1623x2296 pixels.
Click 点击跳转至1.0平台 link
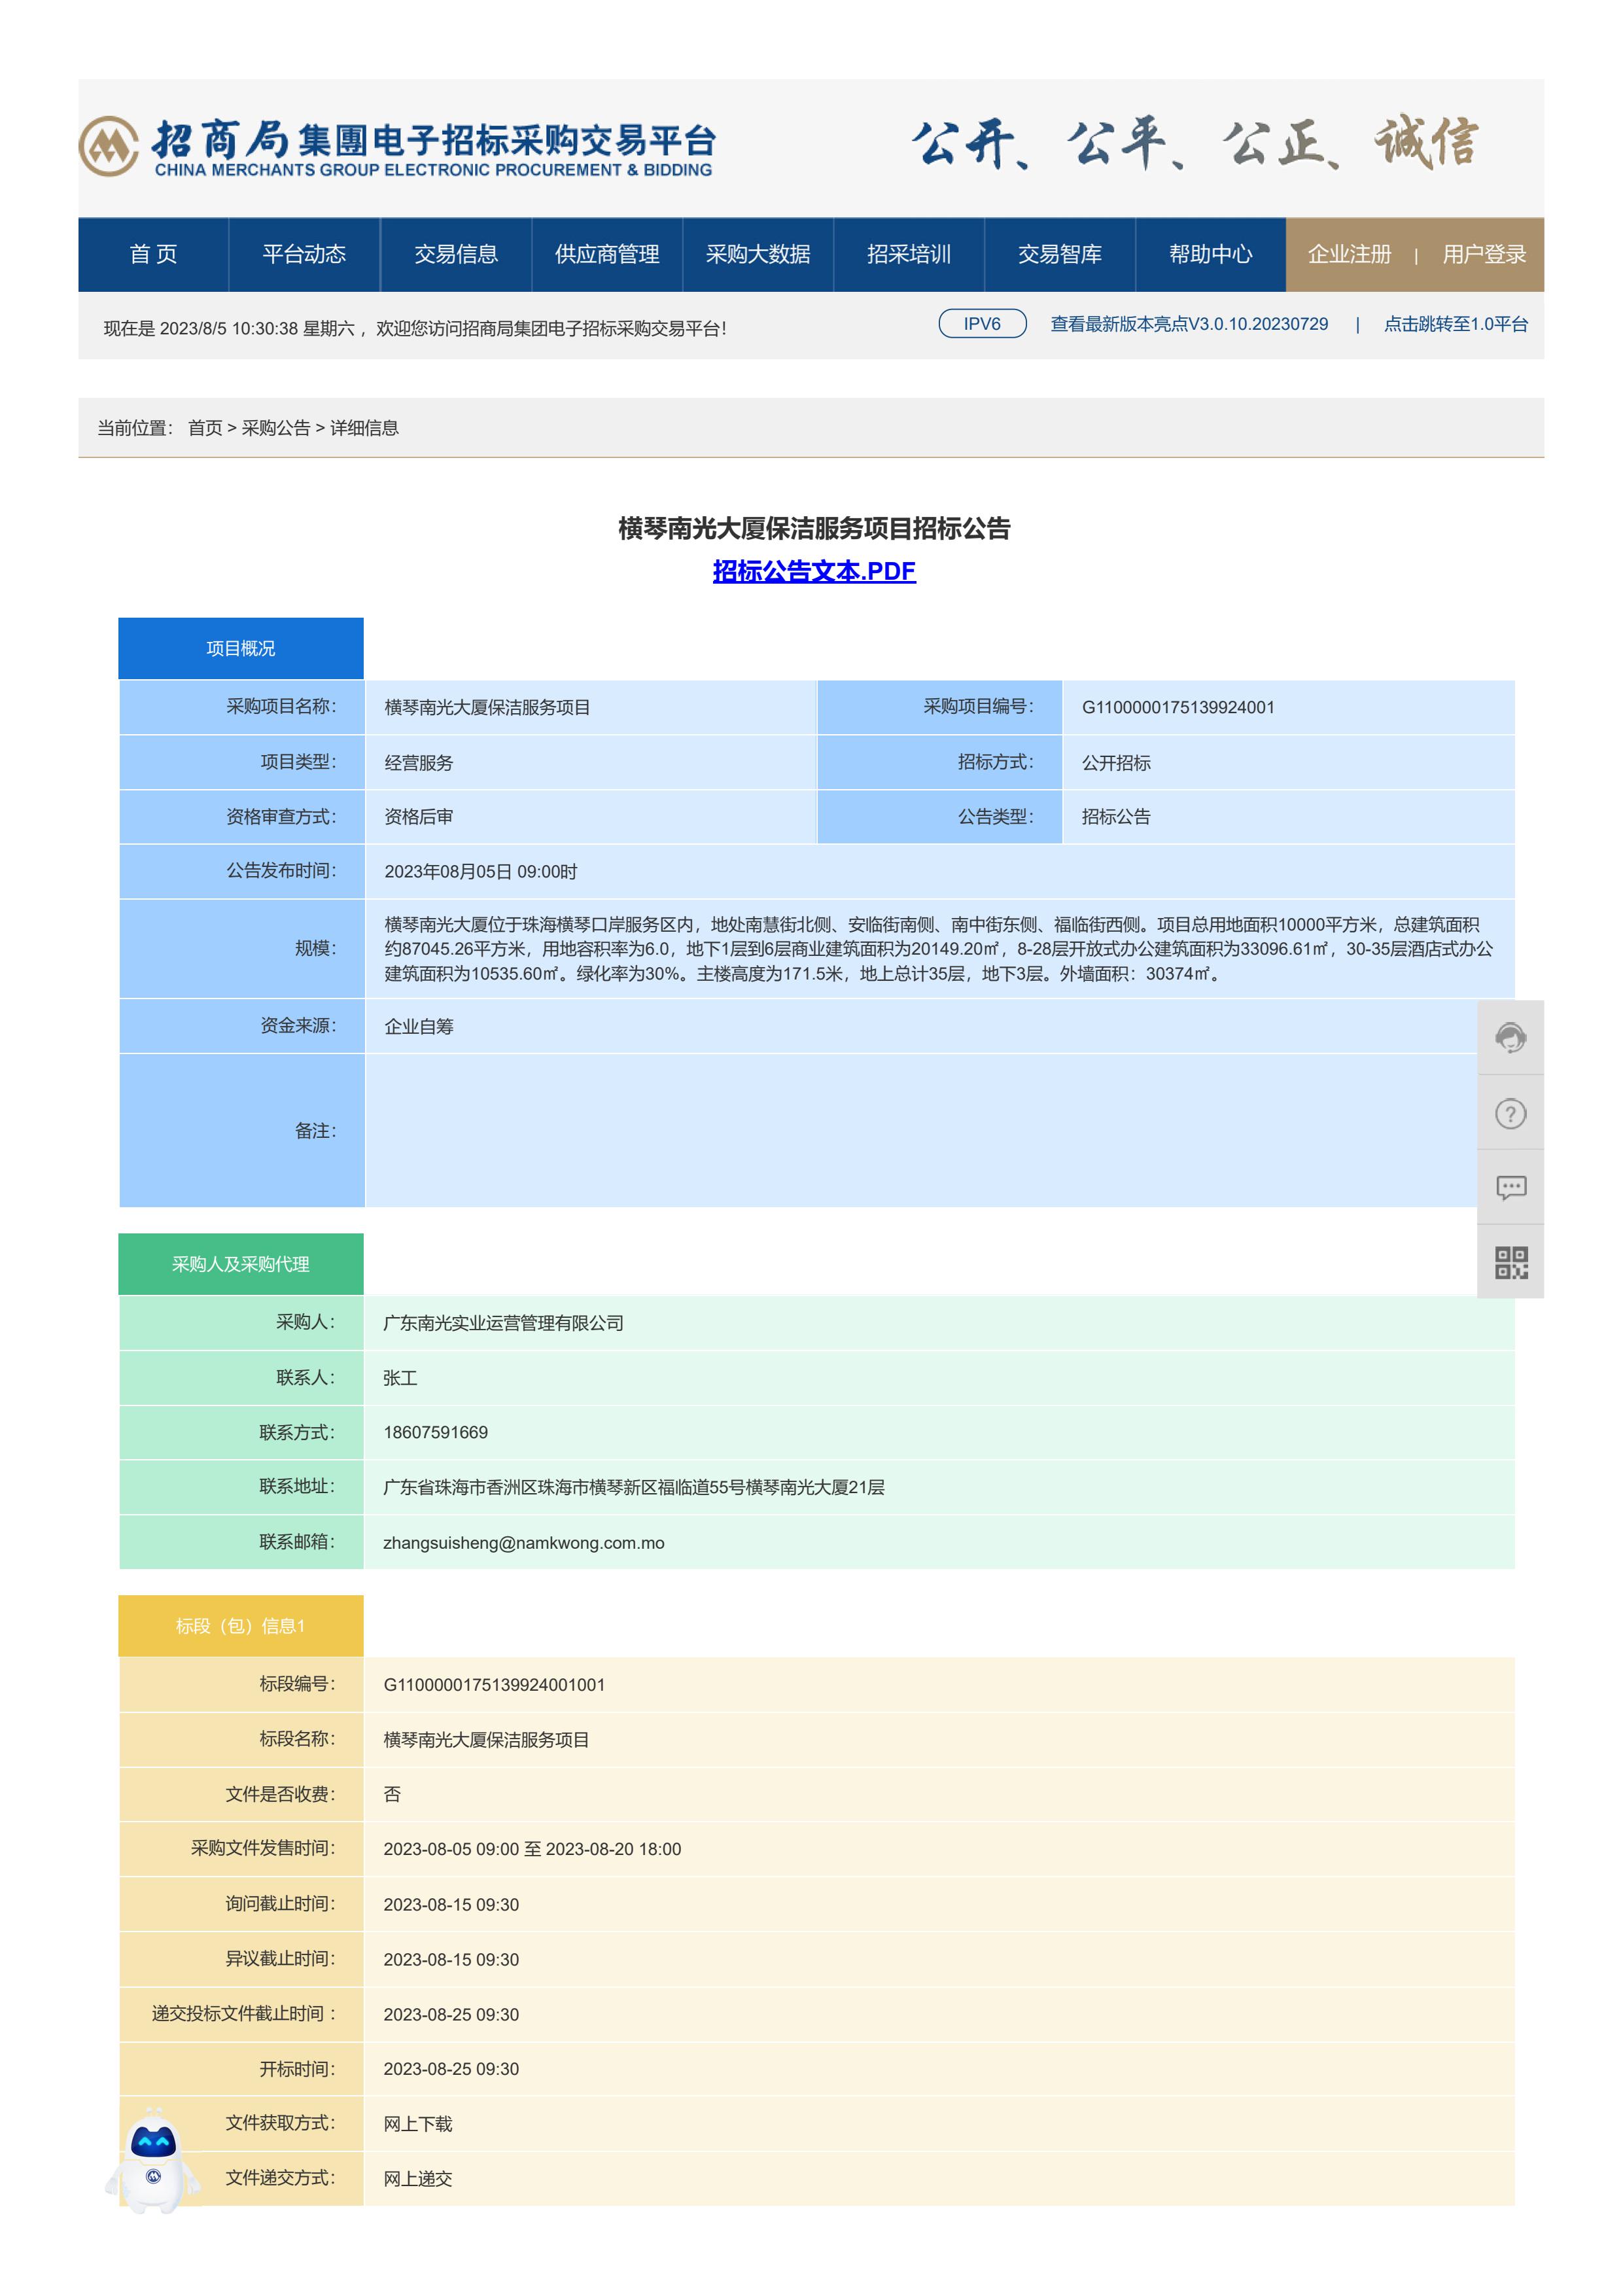click(x=1455, y=324)
